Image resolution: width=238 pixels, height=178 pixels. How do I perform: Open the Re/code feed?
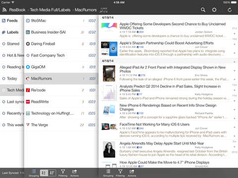pyautogui.click(x=61, y=90)
